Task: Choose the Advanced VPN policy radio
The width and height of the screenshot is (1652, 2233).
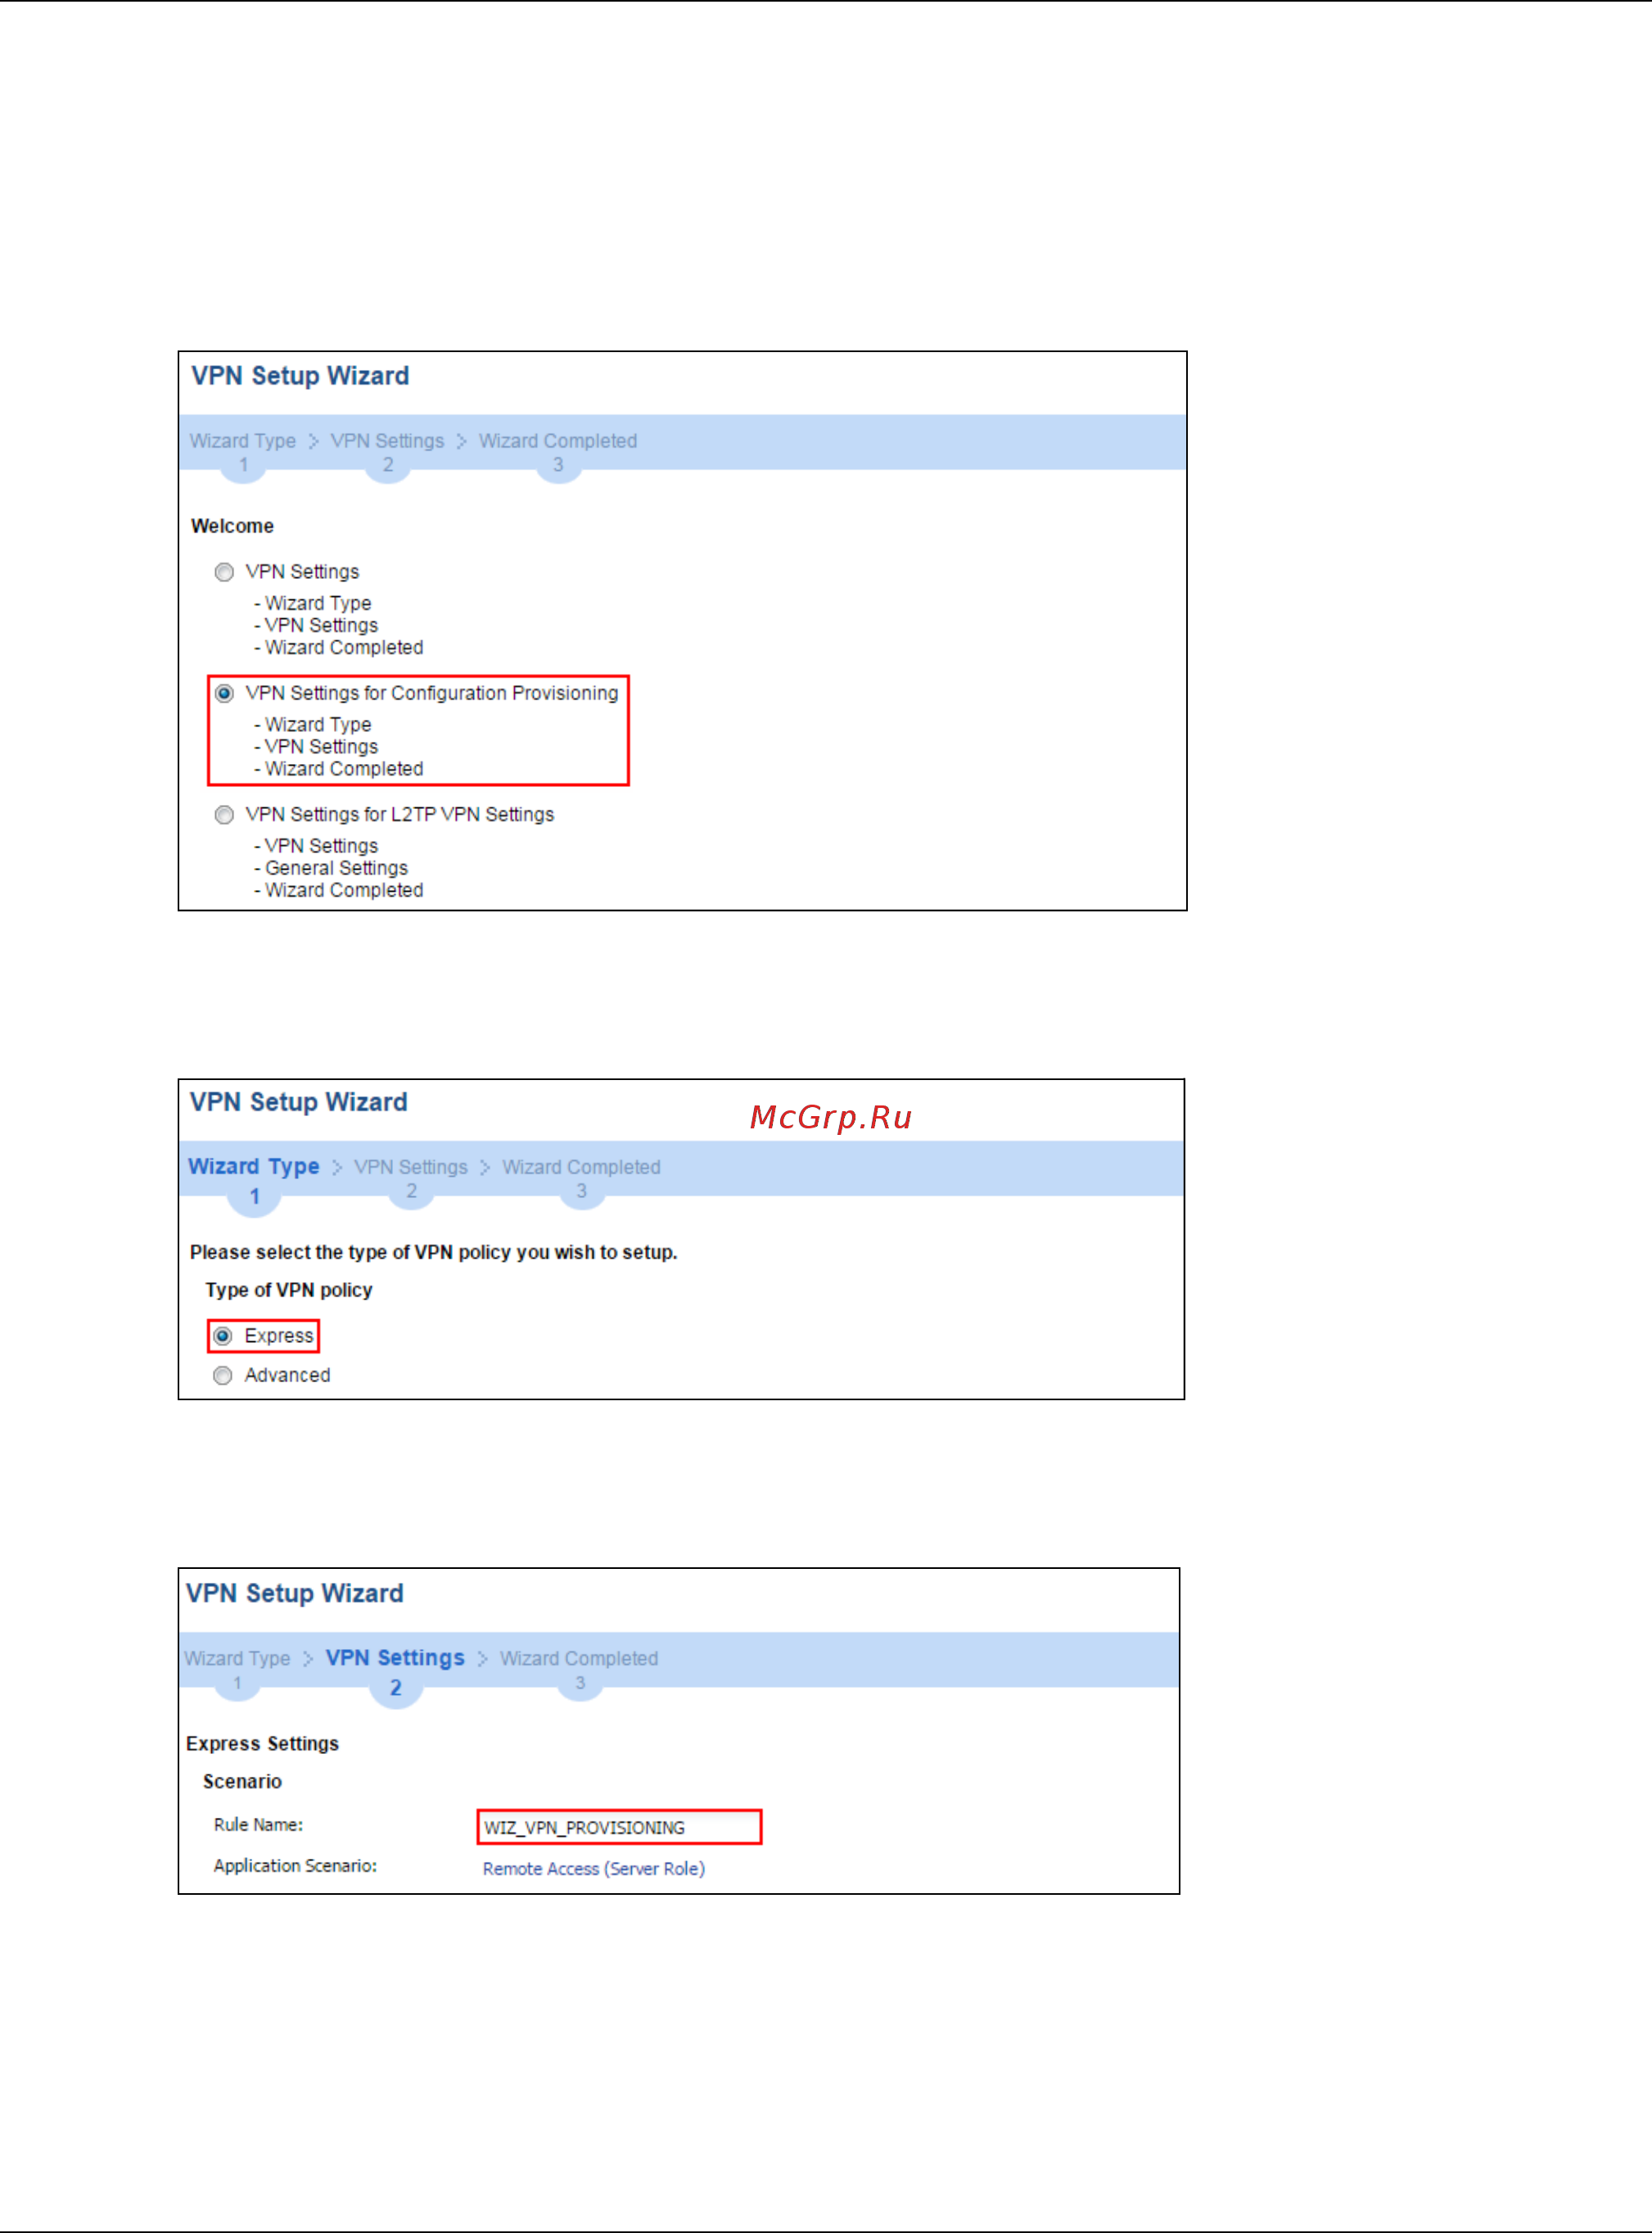Action: click(x=223, y=1376)
